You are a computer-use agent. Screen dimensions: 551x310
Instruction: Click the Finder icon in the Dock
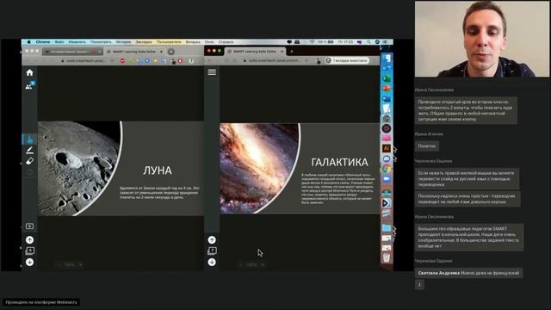click(387, 58)
